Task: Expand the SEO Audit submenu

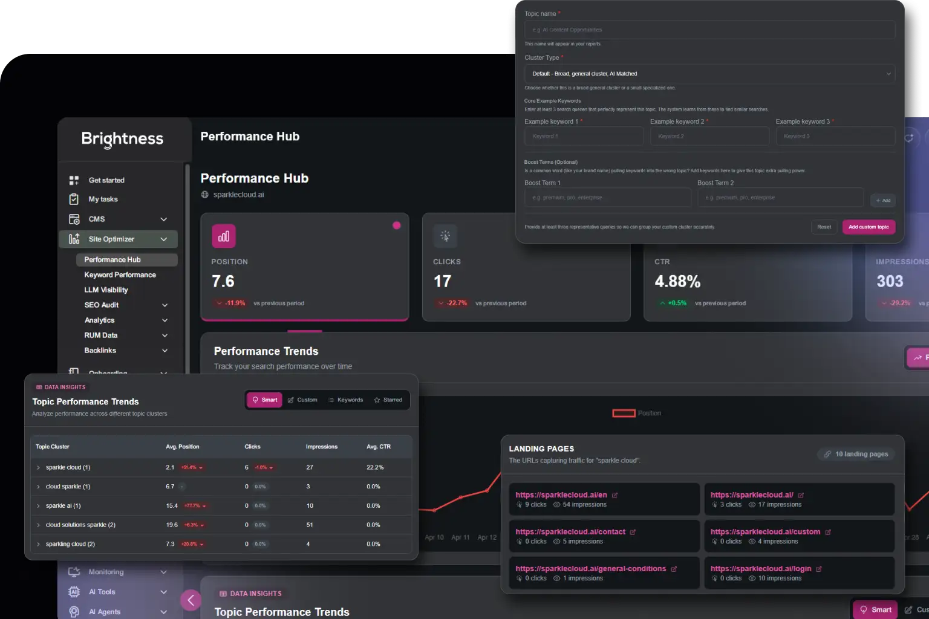Action: [x=165, y=305]
